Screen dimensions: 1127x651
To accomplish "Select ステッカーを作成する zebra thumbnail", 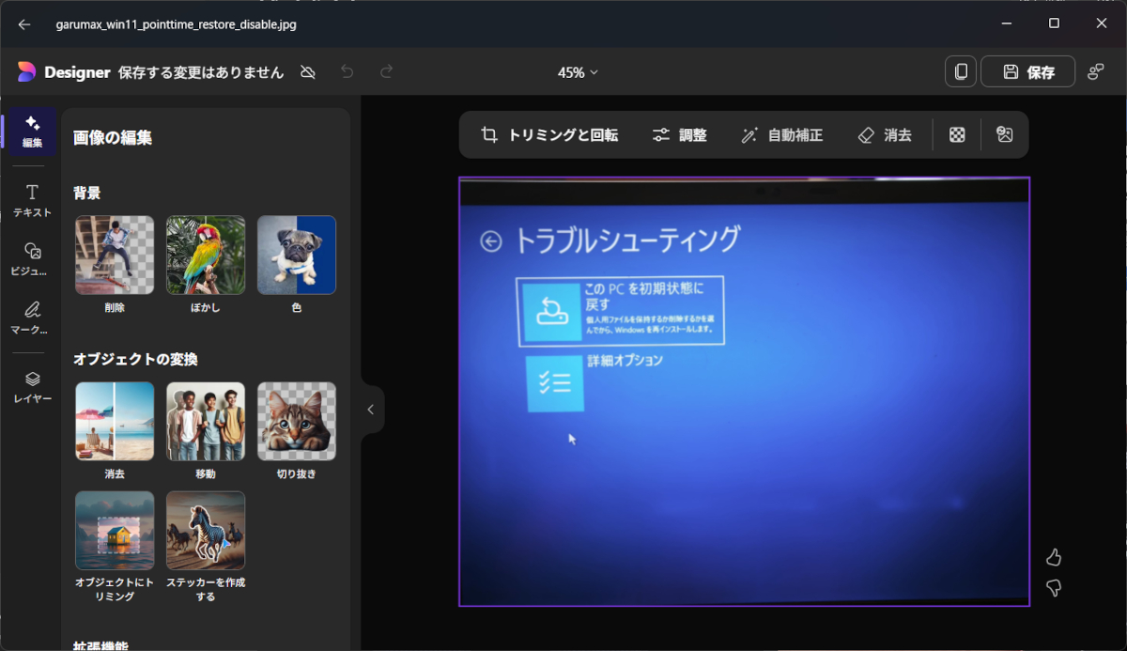I will [x=206, y=531].
